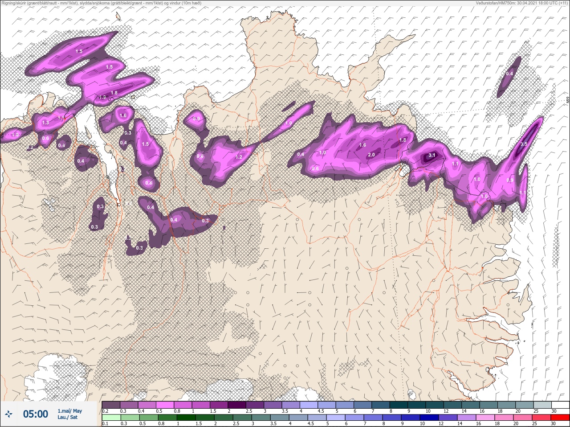Click the lower legend '0.1' scale label
The image size is (570, 427).
point(105,423)
